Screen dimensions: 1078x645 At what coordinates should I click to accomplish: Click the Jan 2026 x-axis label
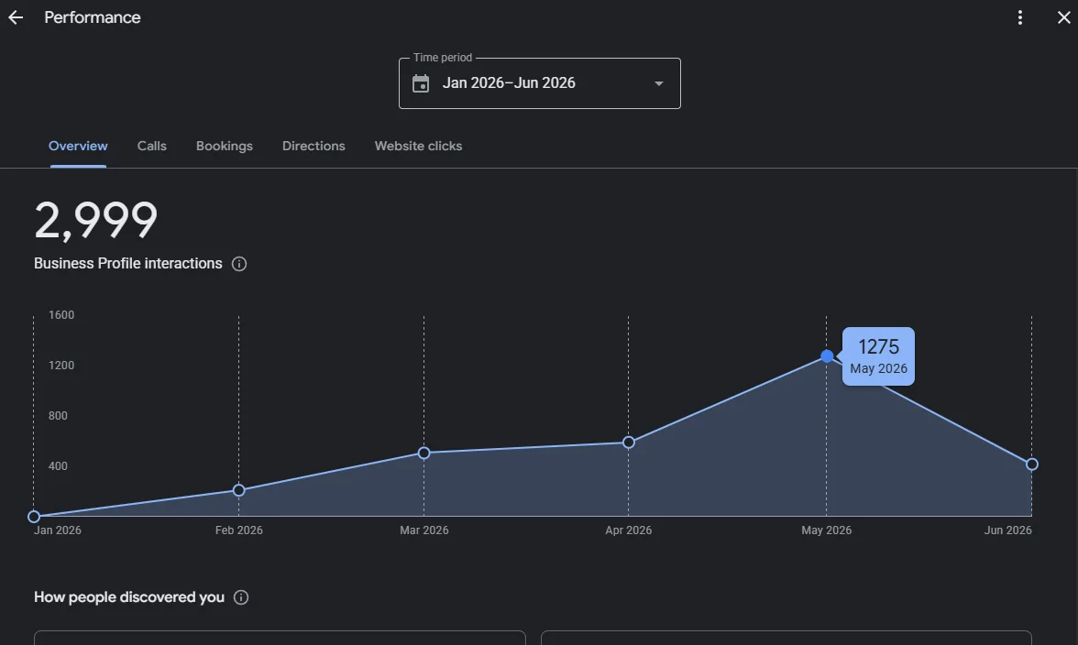pos(57,530)
